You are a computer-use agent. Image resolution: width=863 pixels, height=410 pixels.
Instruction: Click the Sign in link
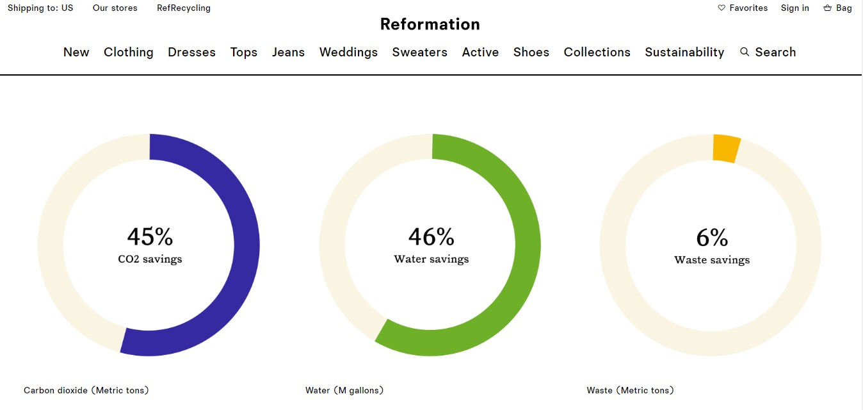coord(794,8)
